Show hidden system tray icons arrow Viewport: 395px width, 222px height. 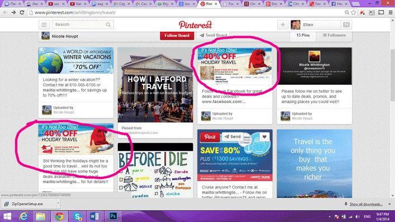point(329,217)
